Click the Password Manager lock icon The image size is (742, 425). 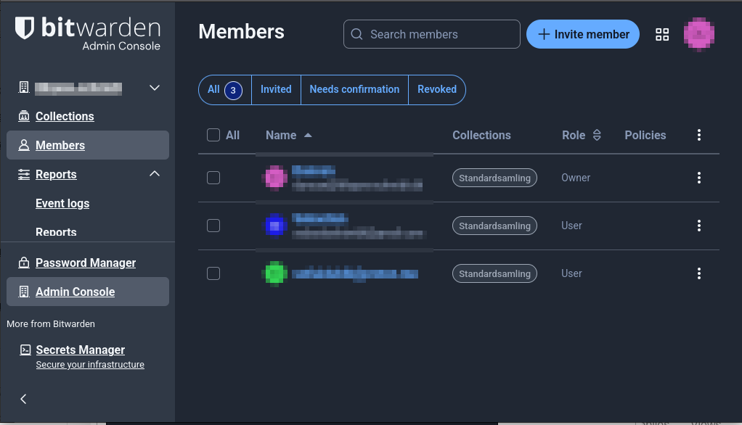click(x=24, y=263)
